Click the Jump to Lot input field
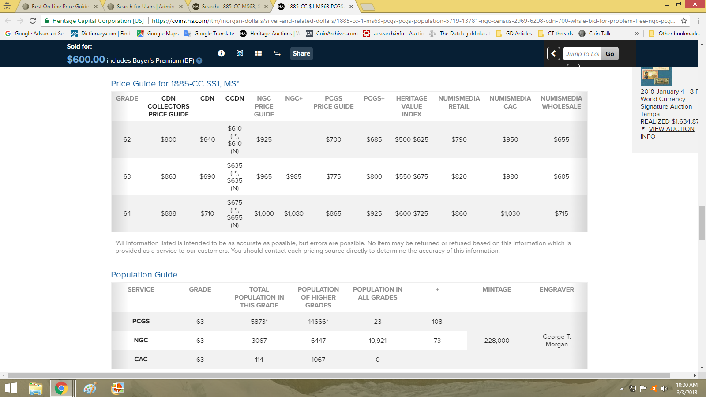Image resolution: width=706 pixels, height=397 pixels. 582,54
